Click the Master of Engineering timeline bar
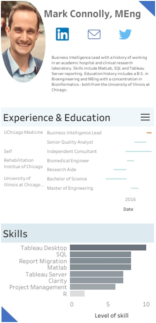This screenshot has width=156, height=323. coord(135,188)
